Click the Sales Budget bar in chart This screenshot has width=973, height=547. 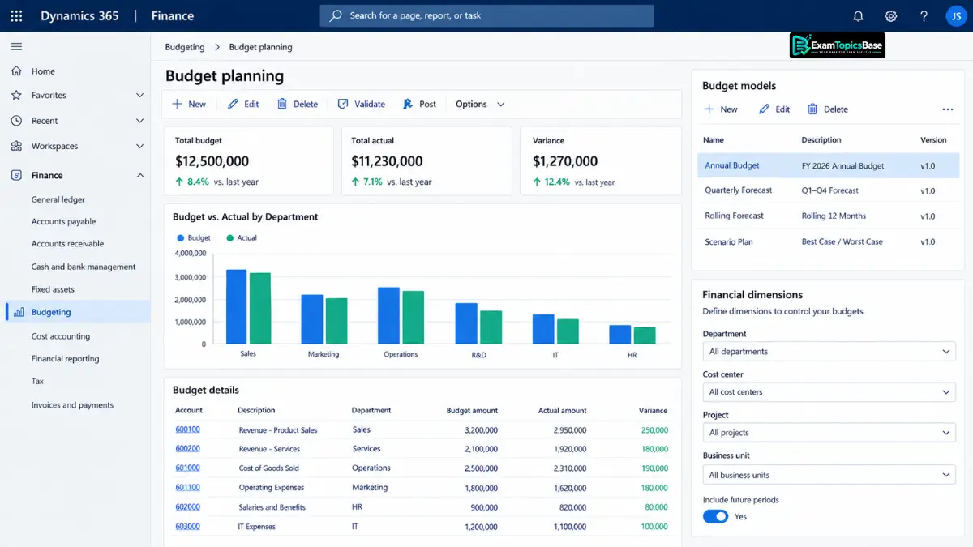coord(236,306)
